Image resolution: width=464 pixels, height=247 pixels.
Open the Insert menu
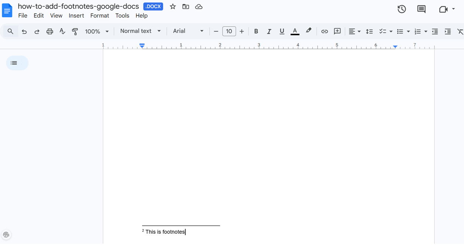pos(76,15)
